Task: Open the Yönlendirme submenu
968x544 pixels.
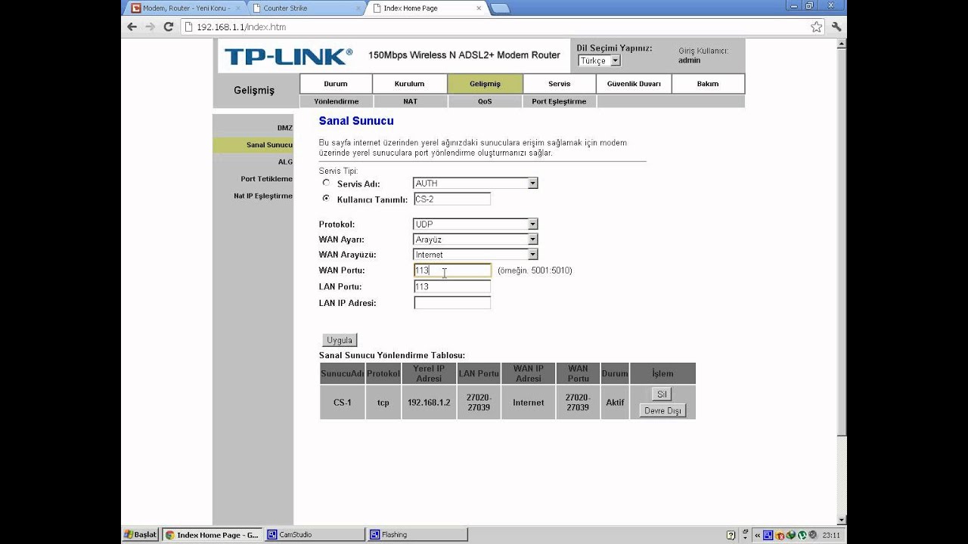Action: [x=336, y=101]
